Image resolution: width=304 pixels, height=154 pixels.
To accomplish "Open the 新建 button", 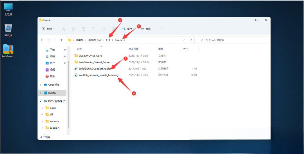I will click(x=48, y=29).
